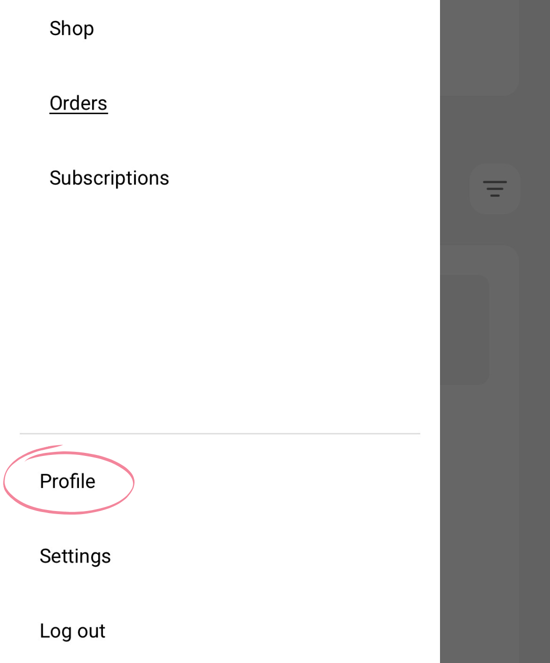The image size is (550, 663).
Task: Select the underlined Orders entry
Action: tap(78, 103)
